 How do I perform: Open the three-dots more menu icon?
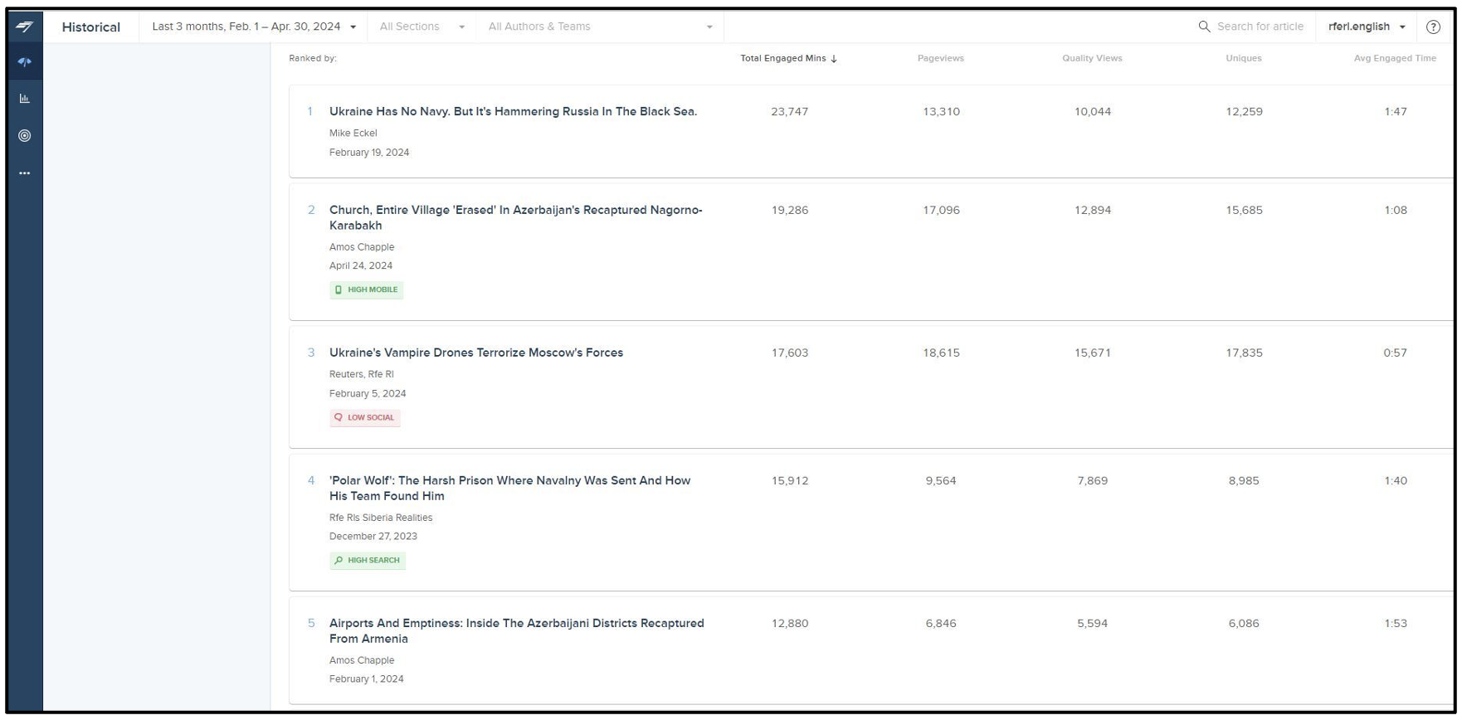[x=25, y=173]
